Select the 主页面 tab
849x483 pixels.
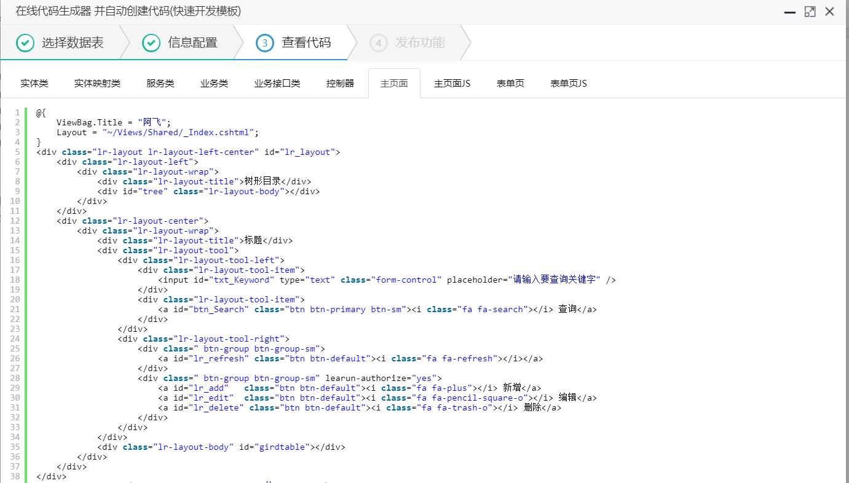pyautogui.click(x=394, y=84)
